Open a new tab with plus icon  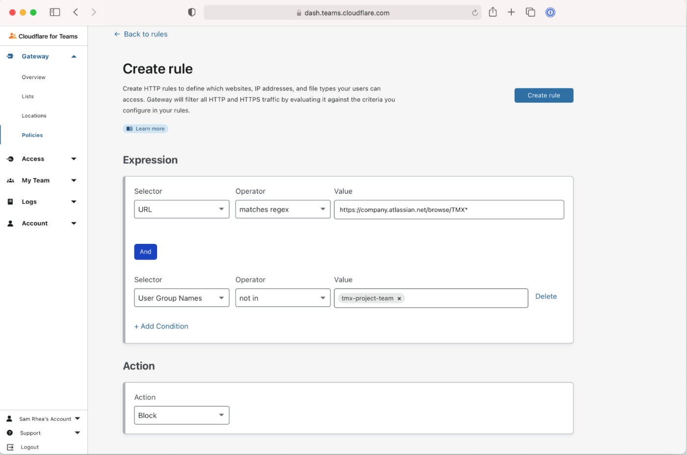pyautogui.click(x=511, y=12)
